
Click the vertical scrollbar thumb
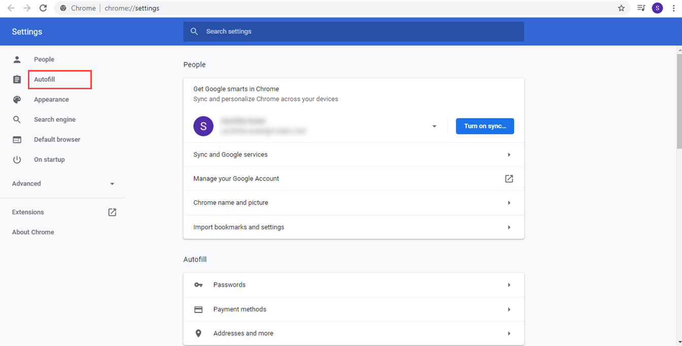679,100
